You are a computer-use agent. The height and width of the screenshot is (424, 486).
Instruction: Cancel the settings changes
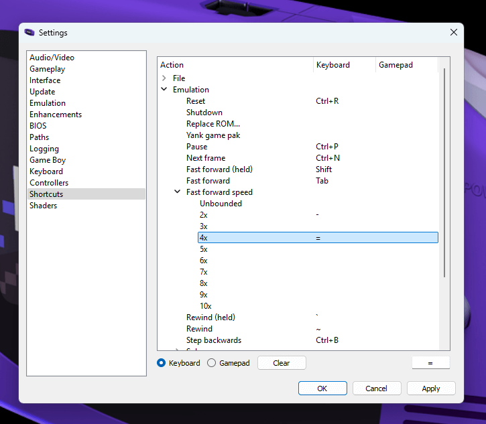pos(376,388)
